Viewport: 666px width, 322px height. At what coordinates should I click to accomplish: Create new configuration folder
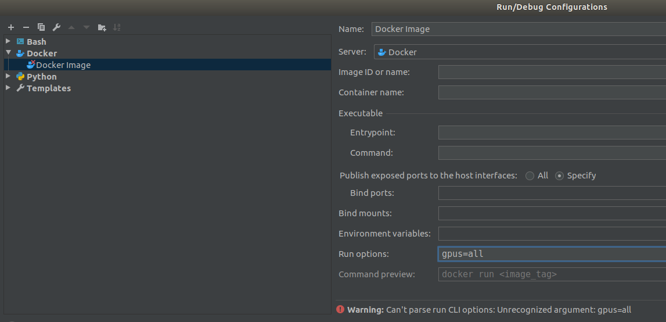(102, 27)
